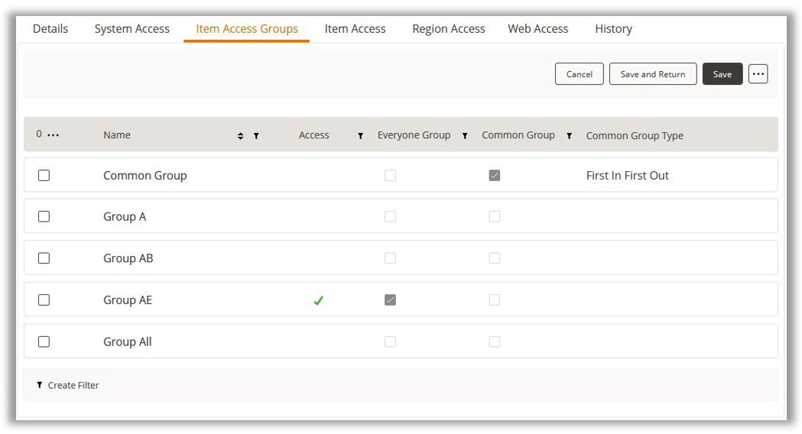Click the Name column sort arrows
The image size is (802, 434).
pyautogui.click(x=240, y=136)
